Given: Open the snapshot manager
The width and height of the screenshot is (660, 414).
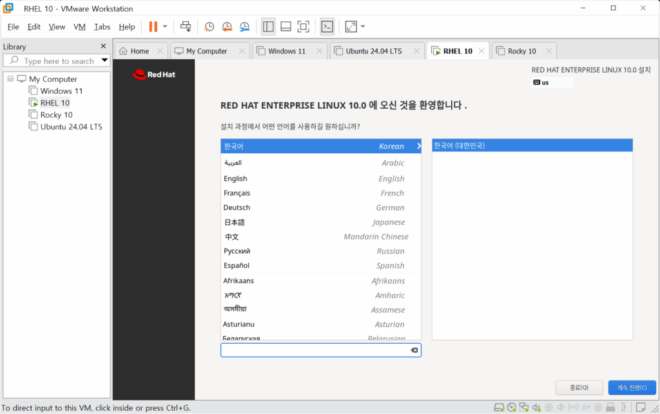Looking at the screenshot, I should click(245, 26).
